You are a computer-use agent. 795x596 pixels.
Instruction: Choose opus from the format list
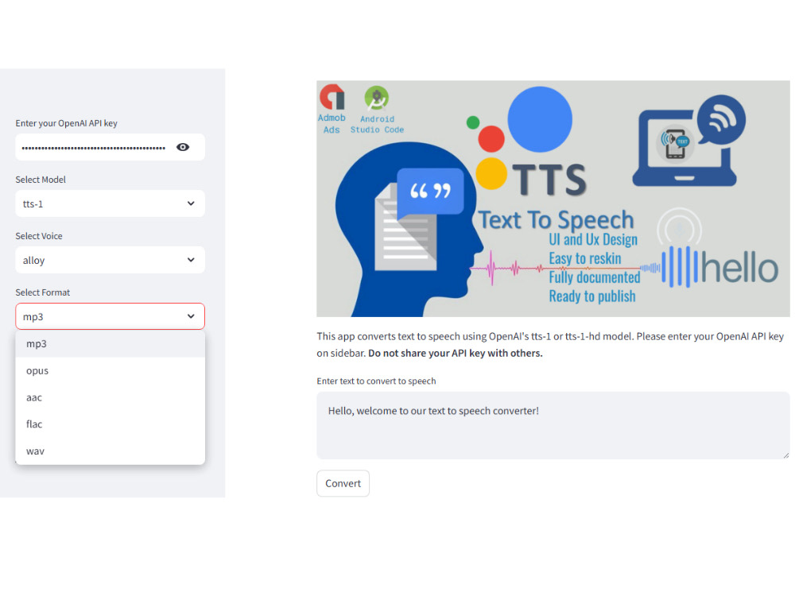pos(110,370)
